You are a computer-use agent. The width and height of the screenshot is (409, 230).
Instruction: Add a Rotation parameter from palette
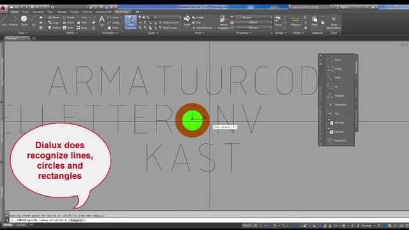[x=336, y=95]
